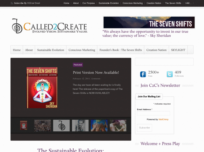The image size is (204, 152).
Task: Select the man portrait thumbnail
Action: [80, 126]
